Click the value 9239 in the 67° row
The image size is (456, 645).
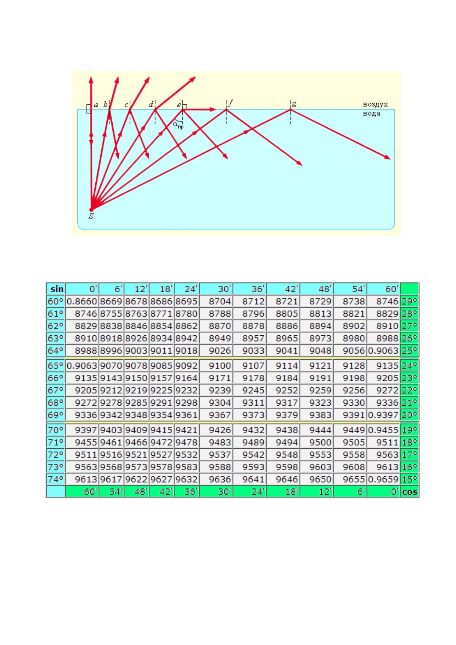click(x=216, y=390)
